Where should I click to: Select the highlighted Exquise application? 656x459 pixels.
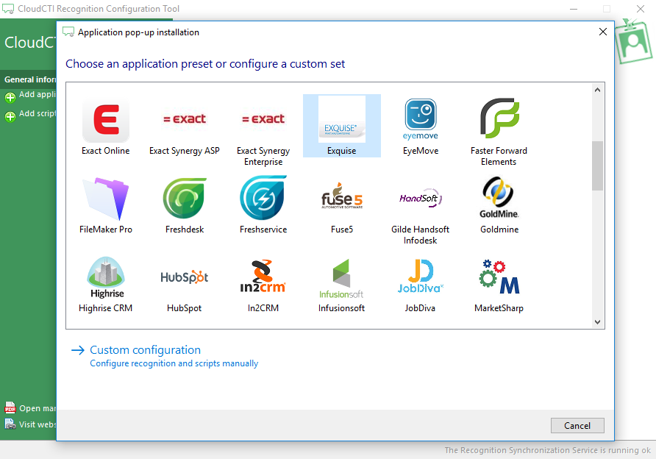pyautogui.click(x=342, y=126)
